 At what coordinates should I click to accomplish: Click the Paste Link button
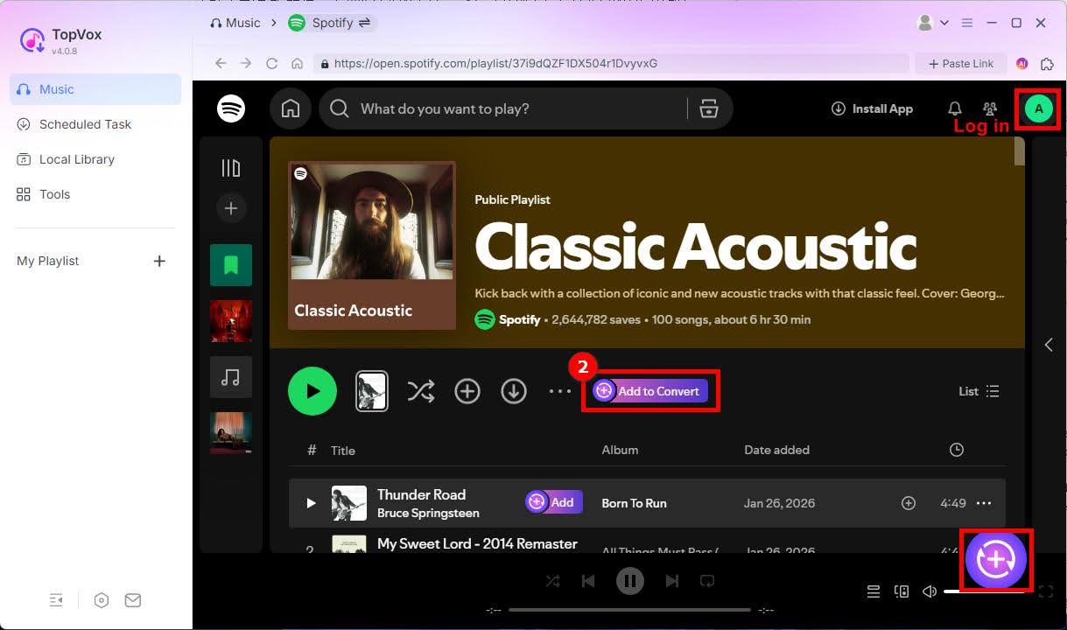960,63
